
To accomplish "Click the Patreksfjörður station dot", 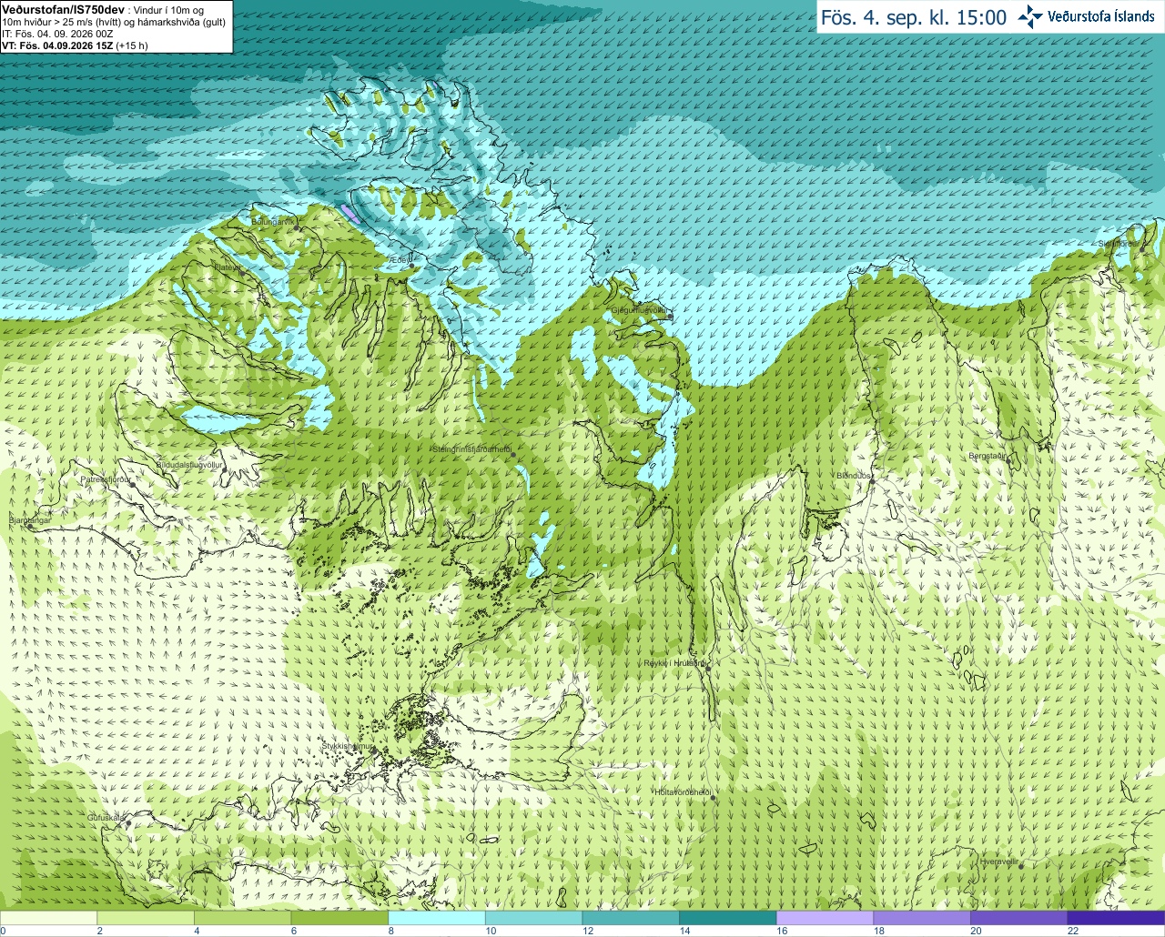I will (x=133, y=484).
